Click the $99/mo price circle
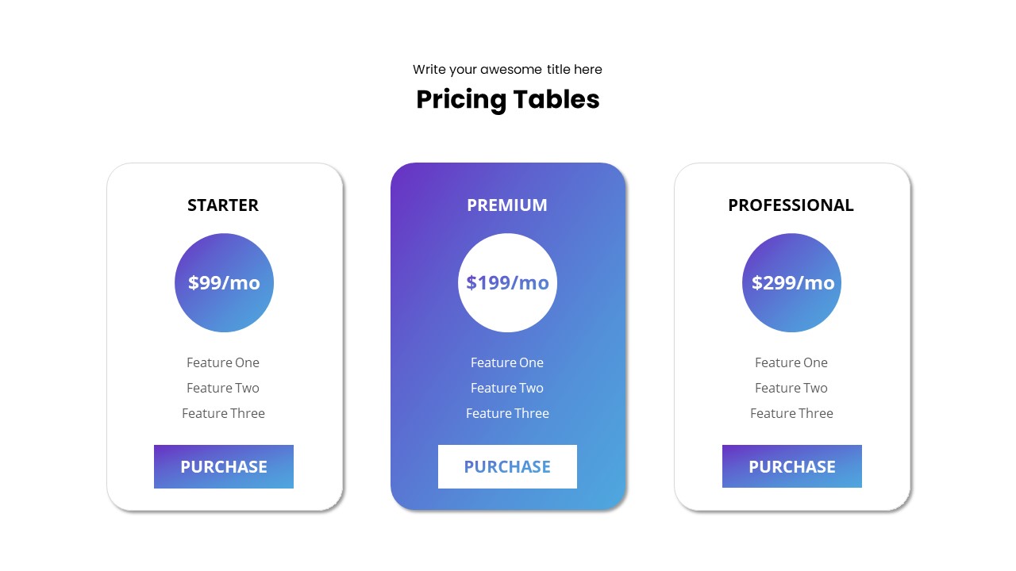This screenshot has width=1016, height=571. [224, 282]
